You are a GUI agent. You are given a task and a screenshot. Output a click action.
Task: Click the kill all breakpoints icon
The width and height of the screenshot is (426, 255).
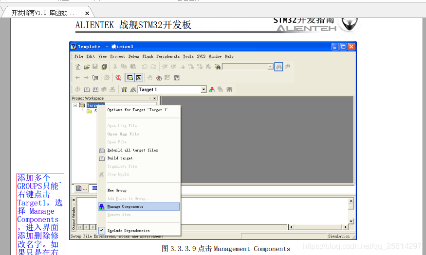click(159, 78)
